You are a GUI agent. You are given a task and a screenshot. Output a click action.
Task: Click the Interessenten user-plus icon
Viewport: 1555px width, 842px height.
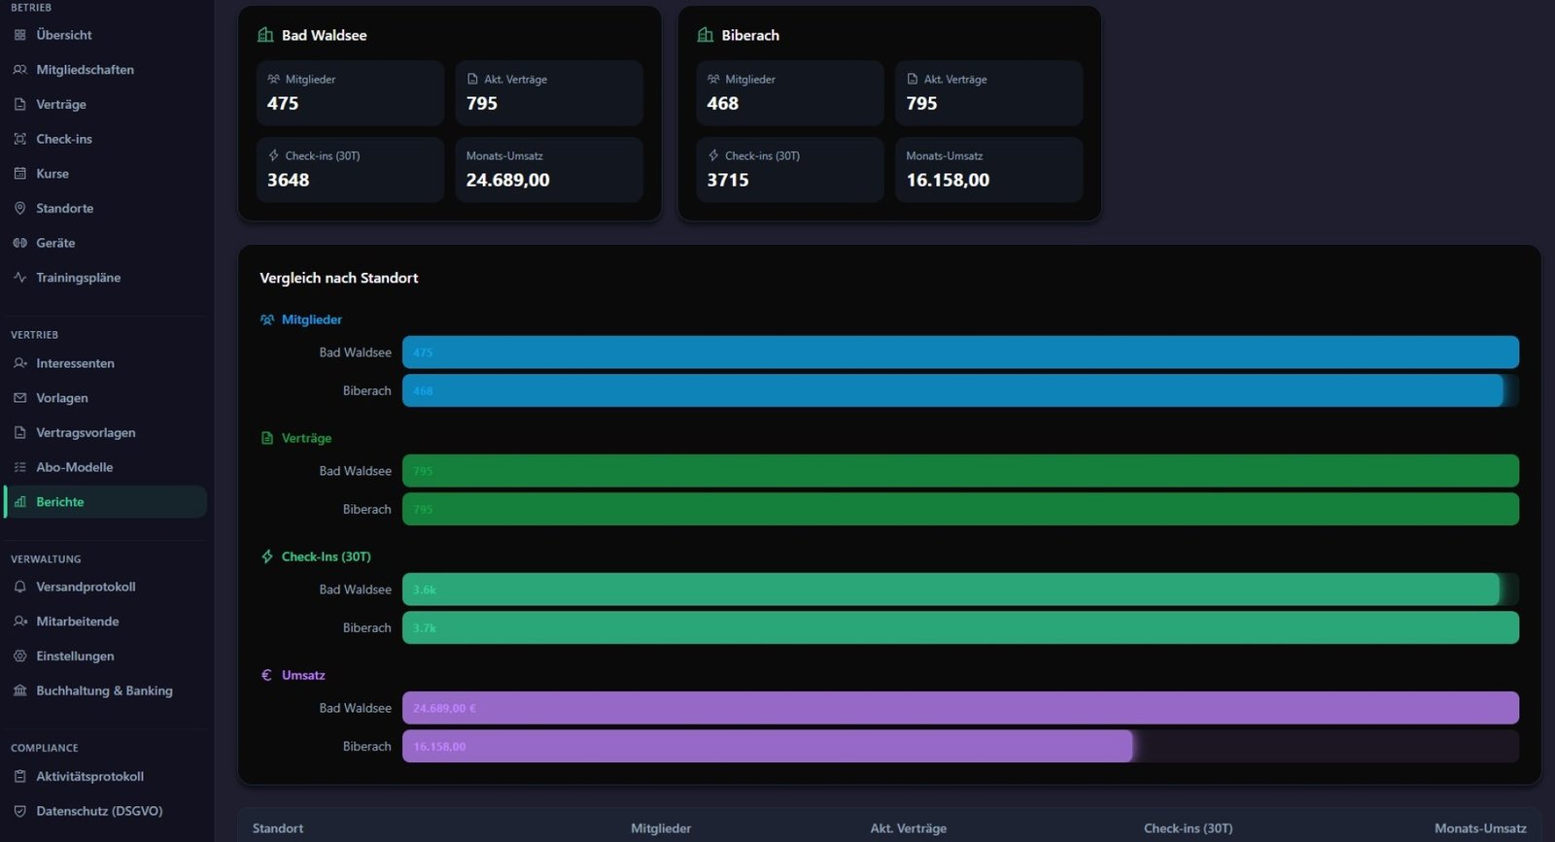coord(19,363)
